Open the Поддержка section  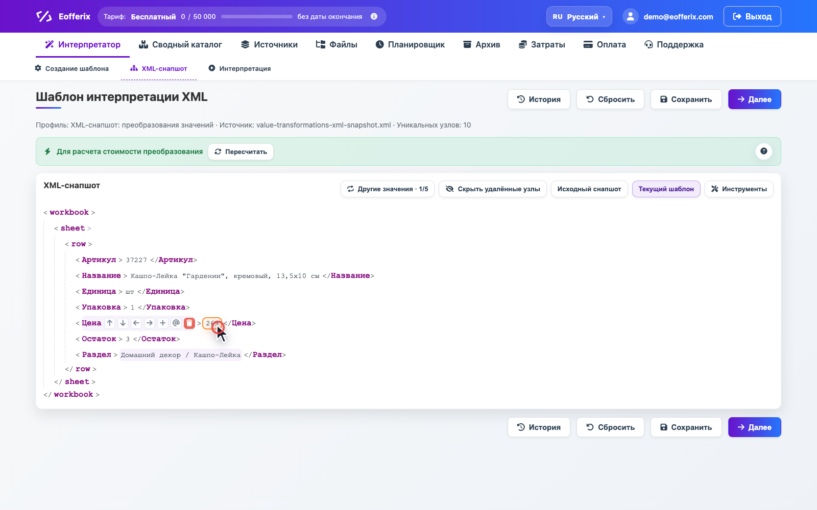674,44
